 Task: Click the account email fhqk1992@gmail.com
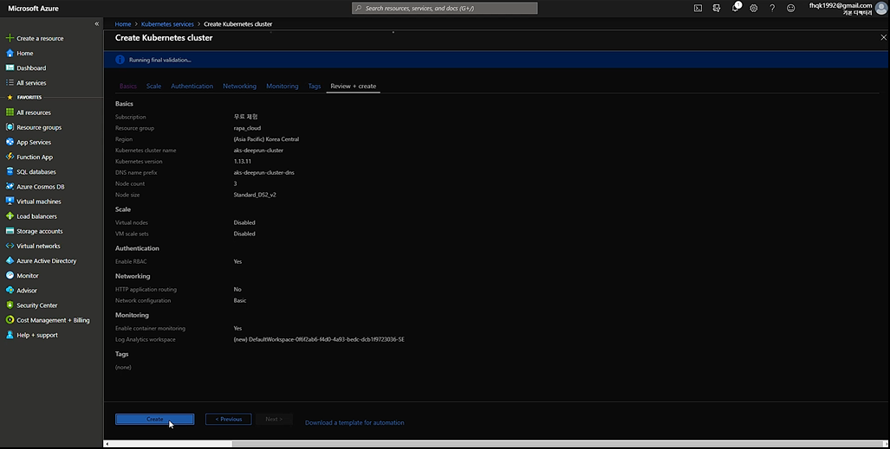point(840,6)
